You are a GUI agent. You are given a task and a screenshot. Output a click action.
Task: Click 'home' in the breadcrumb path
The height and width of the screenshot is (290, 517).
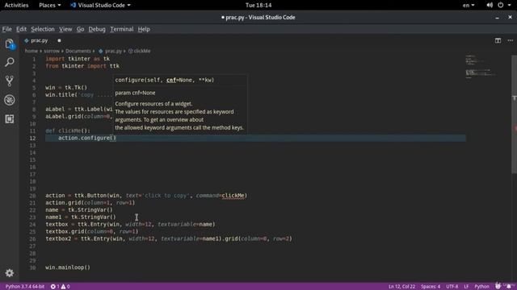(x=32, y=51)
